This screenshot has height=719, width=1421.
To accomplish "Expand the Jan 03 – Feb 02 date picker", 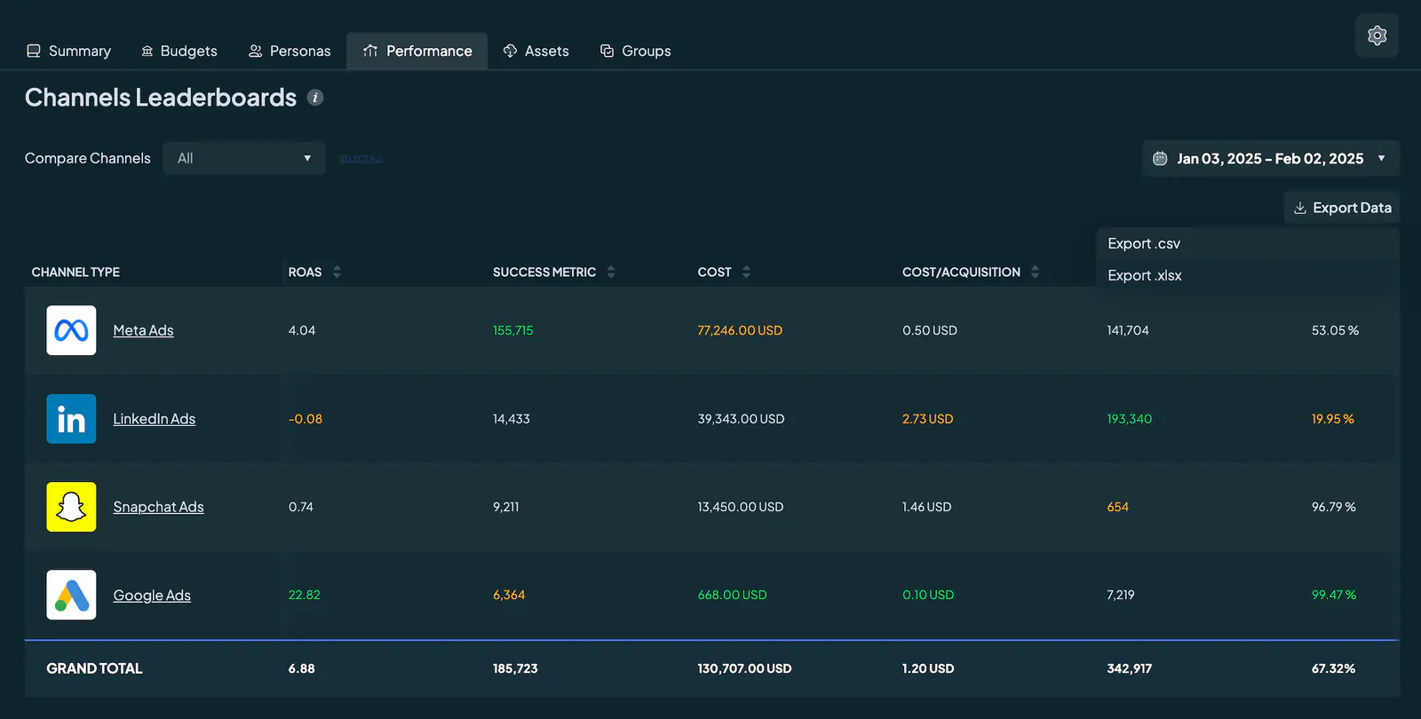I will click(1271, 158).
